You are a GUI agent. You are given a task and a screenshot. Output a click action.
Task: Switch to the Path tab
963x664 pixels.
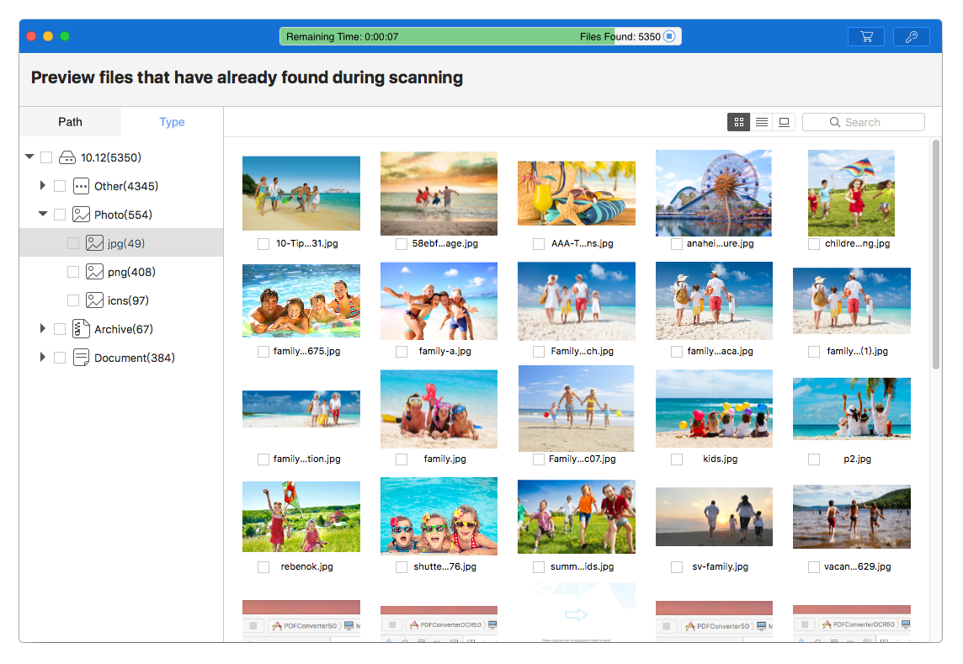point(71,122)
